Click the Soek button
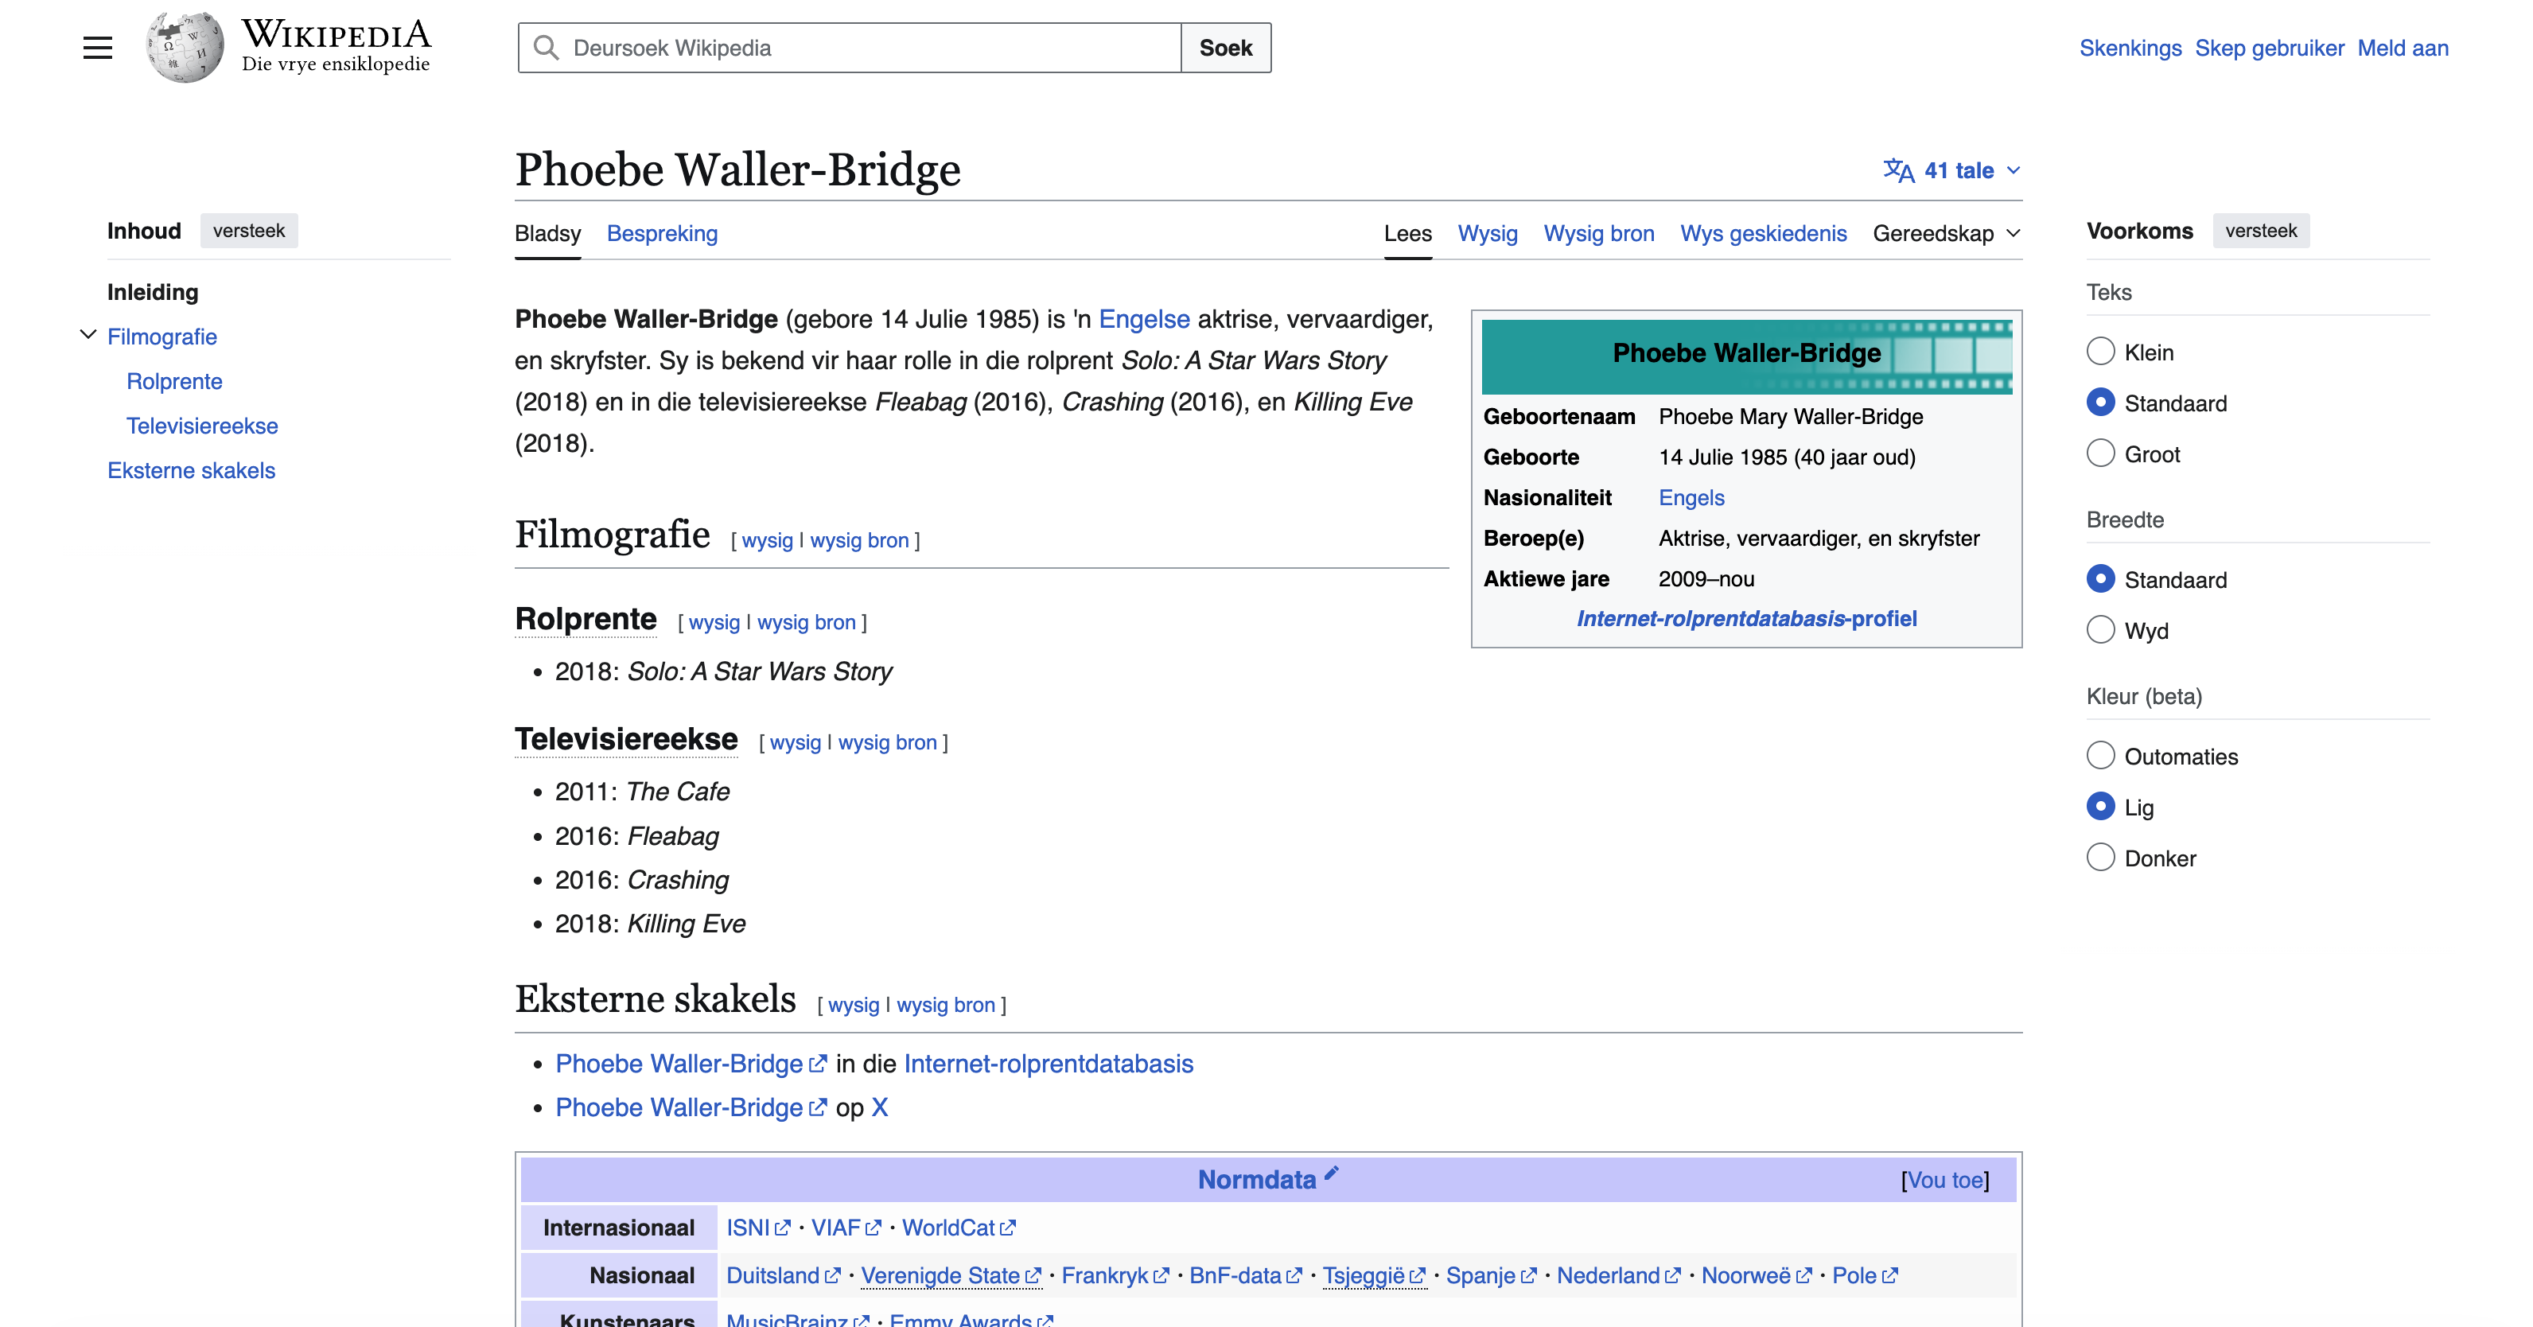This screenshot has width=2533, height=1327. [1225, 47]
